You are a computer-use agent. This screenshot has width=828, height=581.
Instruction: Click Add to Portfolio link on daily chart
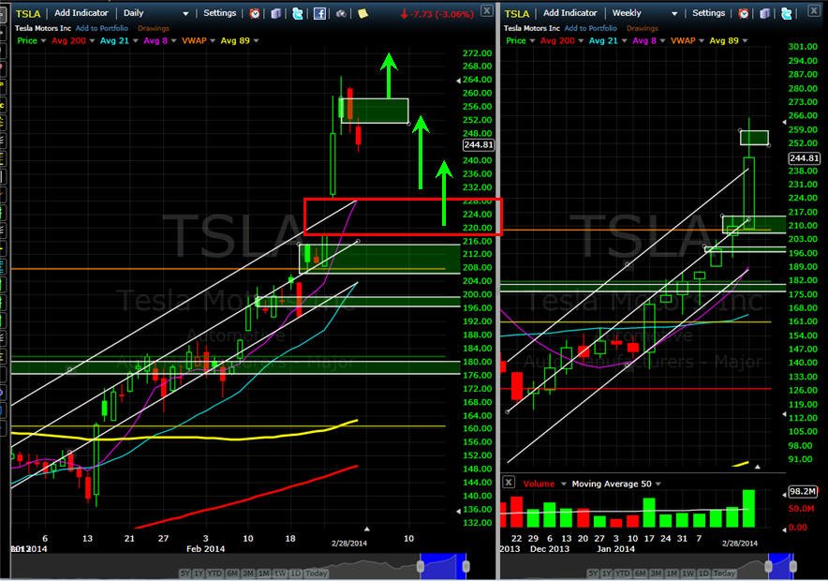coord(102,28)
